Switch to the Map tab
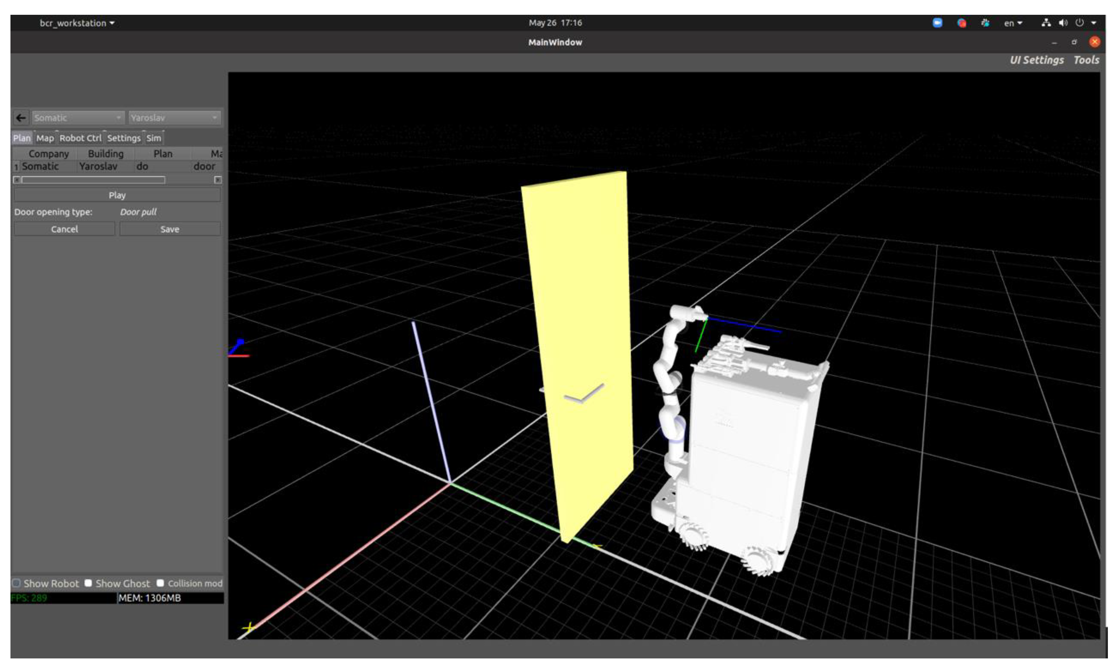This screenshot has width=1118, height=666. tap(45, 138)
